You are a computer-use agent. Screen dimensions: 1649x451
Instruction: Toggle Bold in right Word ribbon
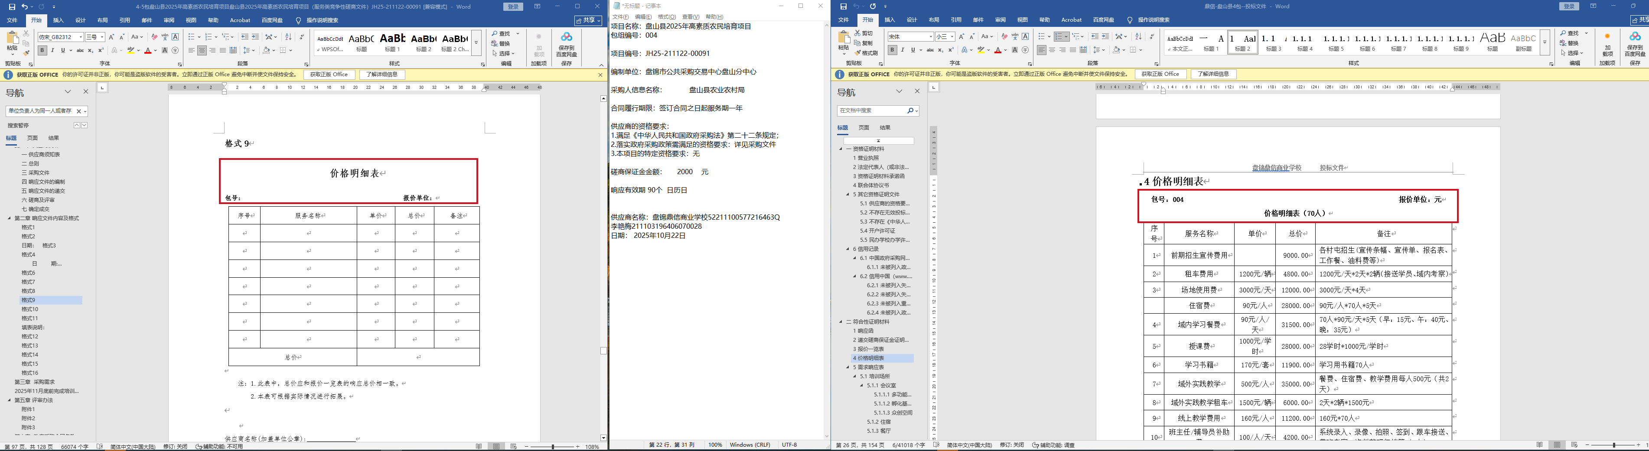pos(893,50)
